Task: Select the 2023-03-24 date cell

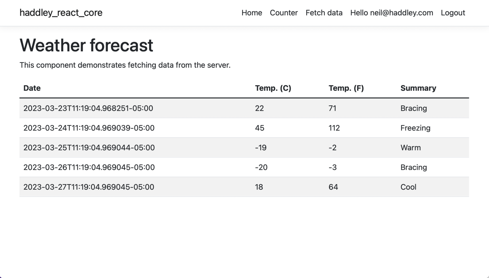Action: [x=89, y=128]
